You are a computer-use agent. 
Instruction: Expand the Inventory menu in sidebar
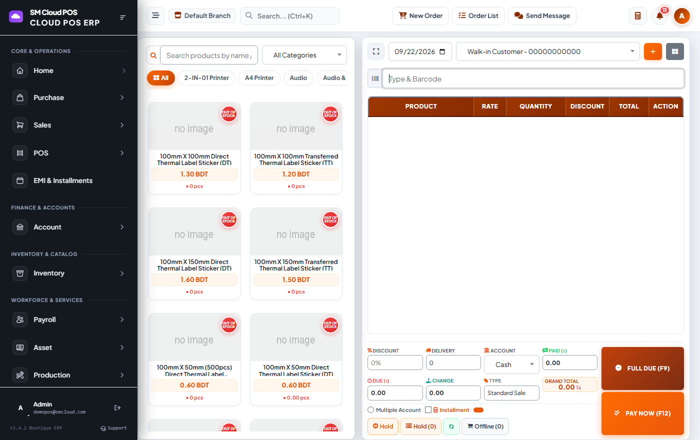point(68,273)
